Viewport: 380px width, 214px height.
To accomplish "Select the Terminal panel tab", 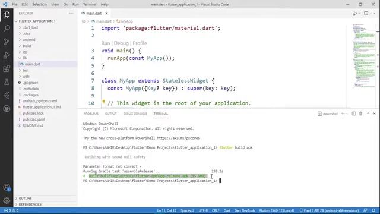I will coord(161,114).
